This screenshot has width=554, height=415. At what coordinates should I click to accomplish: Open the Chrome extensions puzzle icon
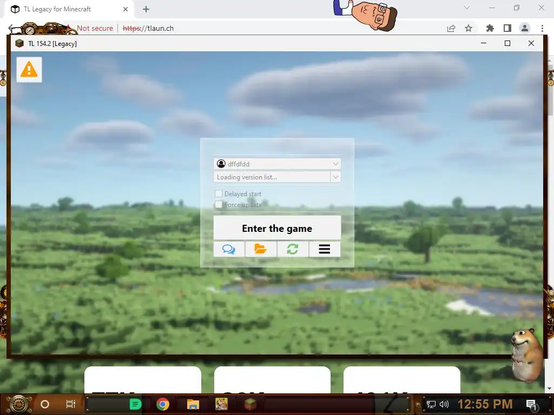point(490,28)
